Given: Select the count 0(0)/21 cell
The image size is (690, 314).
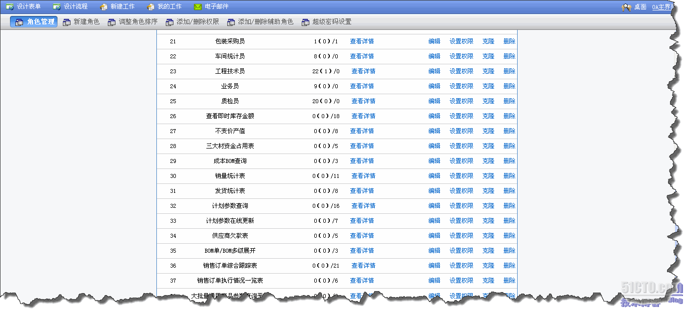Looking at the screenshot, I should click(x=326, y=266).
